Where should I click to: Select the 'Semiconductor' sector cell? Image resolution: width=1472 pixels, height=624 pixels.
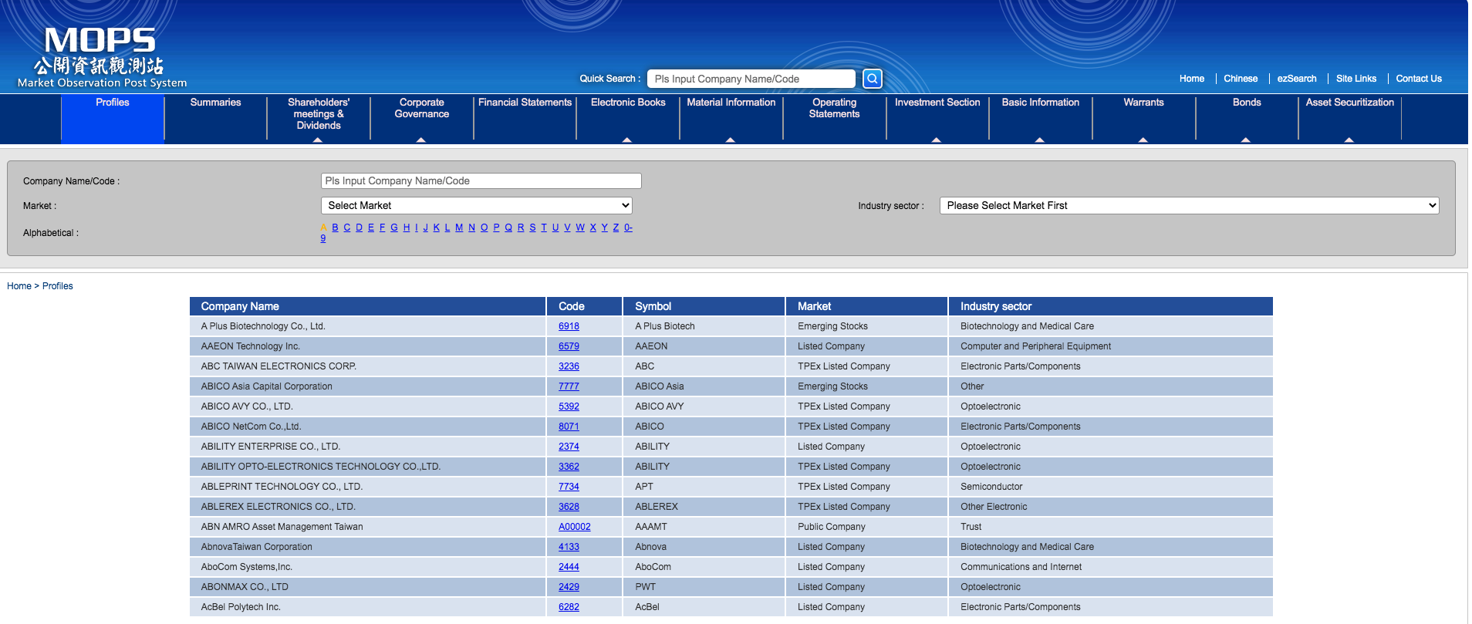pos(1110,487)
